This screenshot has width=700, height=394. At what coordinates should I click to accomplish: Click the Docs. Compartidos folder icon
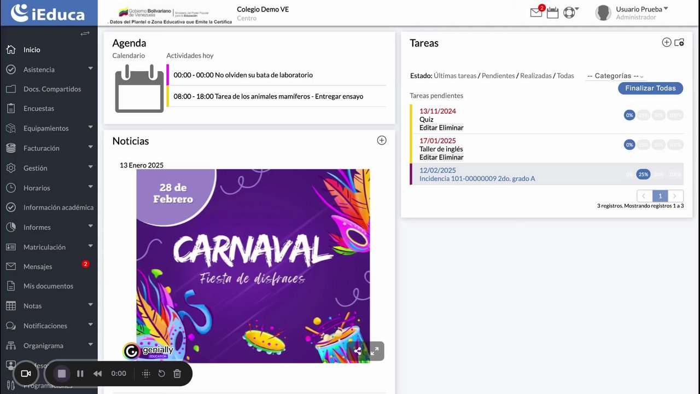coord(11,89)
